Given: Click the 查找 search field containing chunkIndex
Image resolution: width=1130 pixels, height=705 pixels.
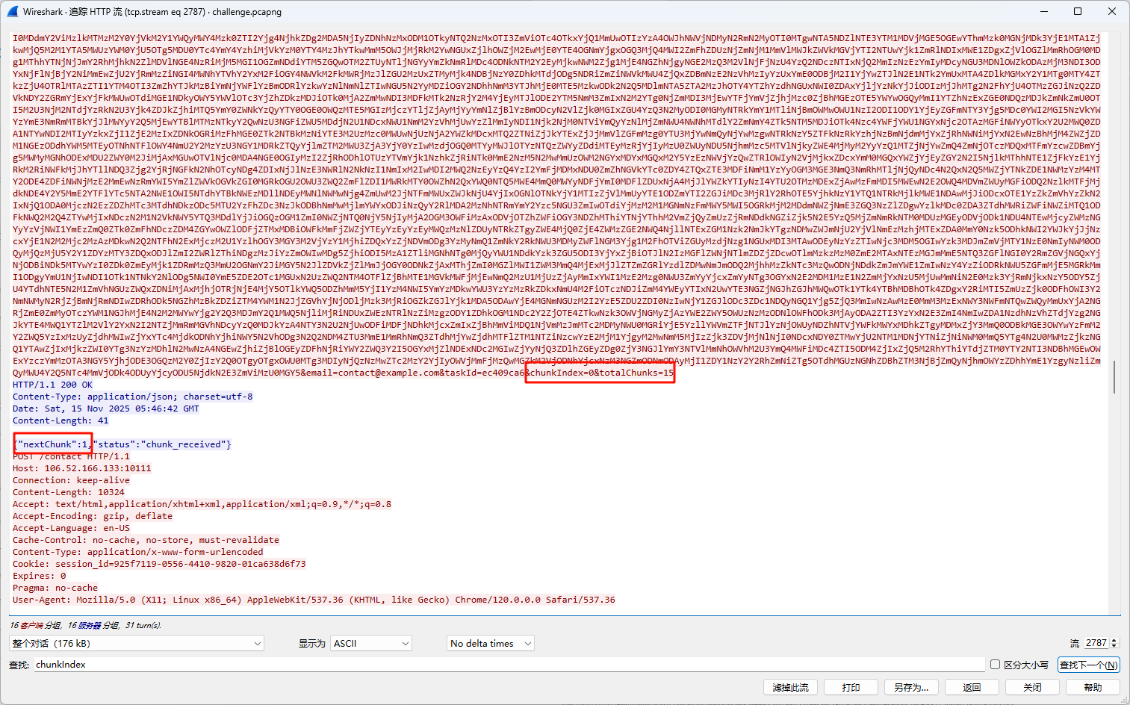Looking at the screenshot, I should tap(508, 665).
